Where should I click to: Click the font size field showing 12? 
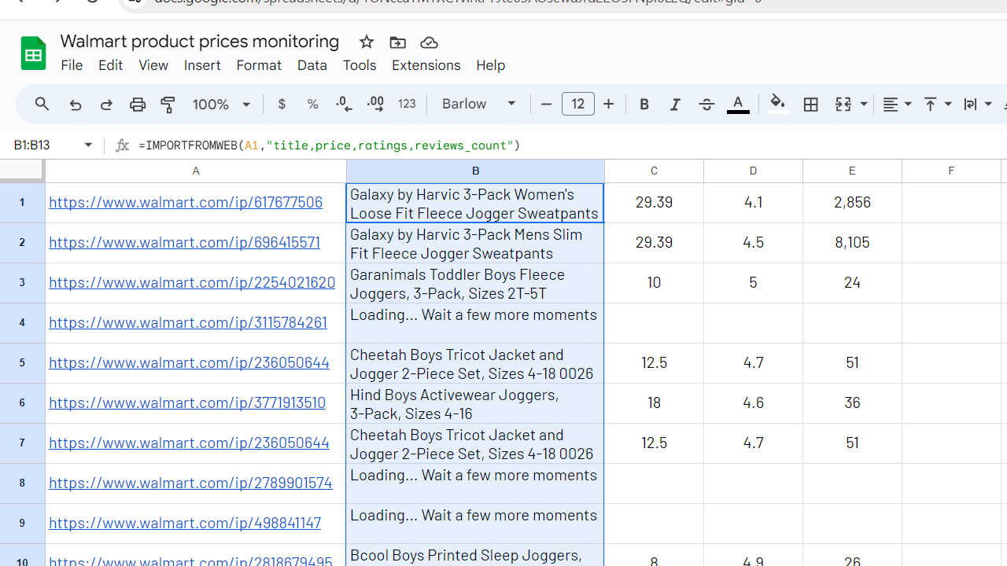(577, 105)
